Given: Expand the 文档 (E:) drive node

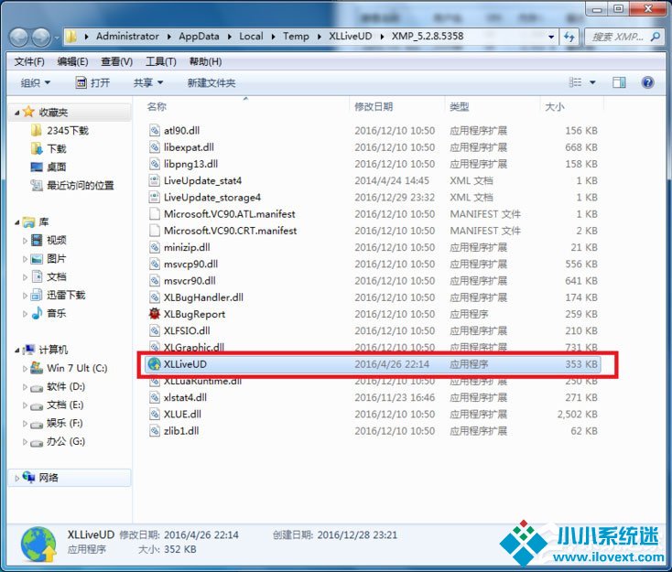Looking at the screenshot, I should [x=25, y=405].
